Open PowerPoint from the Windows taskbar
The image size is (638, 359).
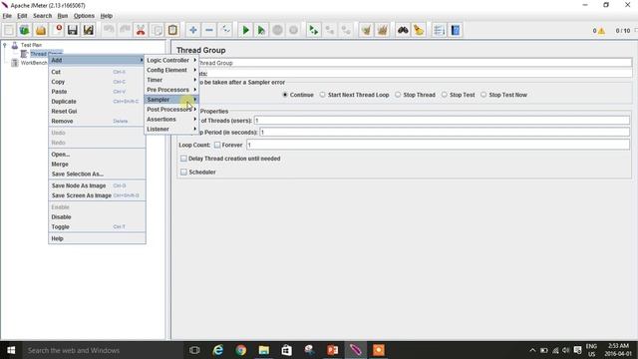pos(332,350)
